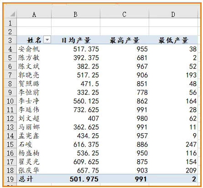This screenshot has height=188, width=203.
Task: Click the 日均产量 header cell
Action: (76, 40)
